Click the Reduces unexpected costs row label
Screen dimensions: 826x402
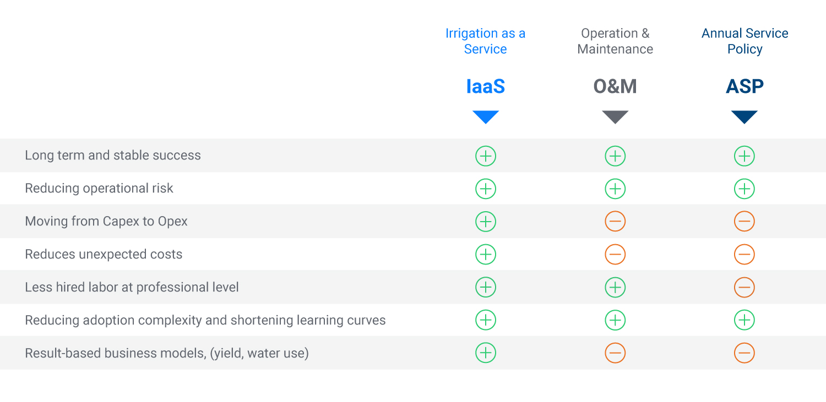click(104, 255)
